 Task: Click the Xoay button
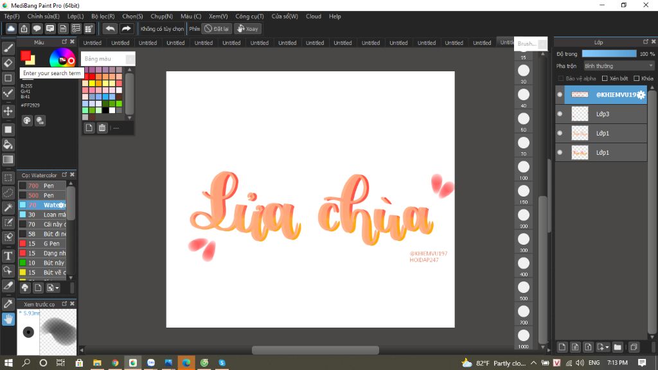pyautogui.click(x=248, y=28)
